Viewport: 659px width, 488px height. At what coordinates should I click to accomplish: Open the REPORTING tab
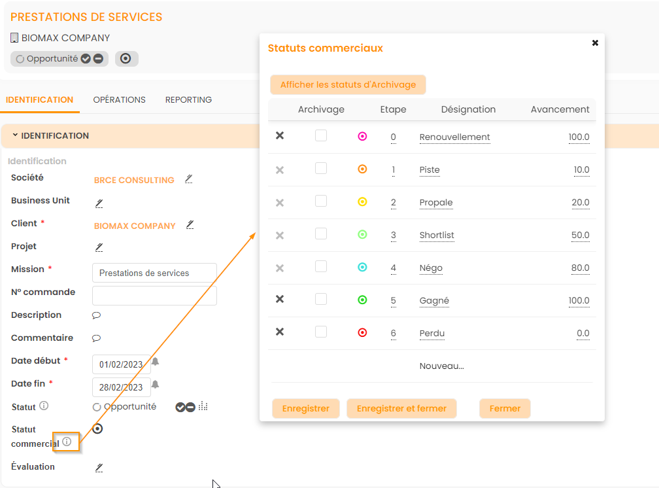coord(188,100)
